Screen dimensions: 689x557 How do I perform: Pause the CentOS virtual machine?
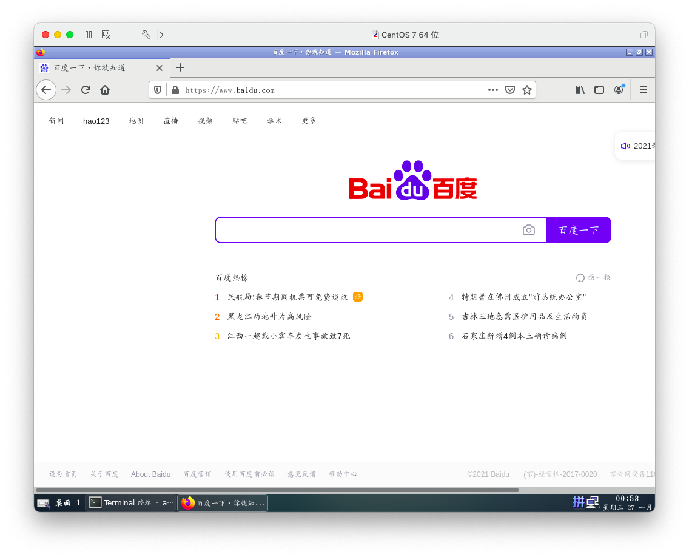(89, 35)
